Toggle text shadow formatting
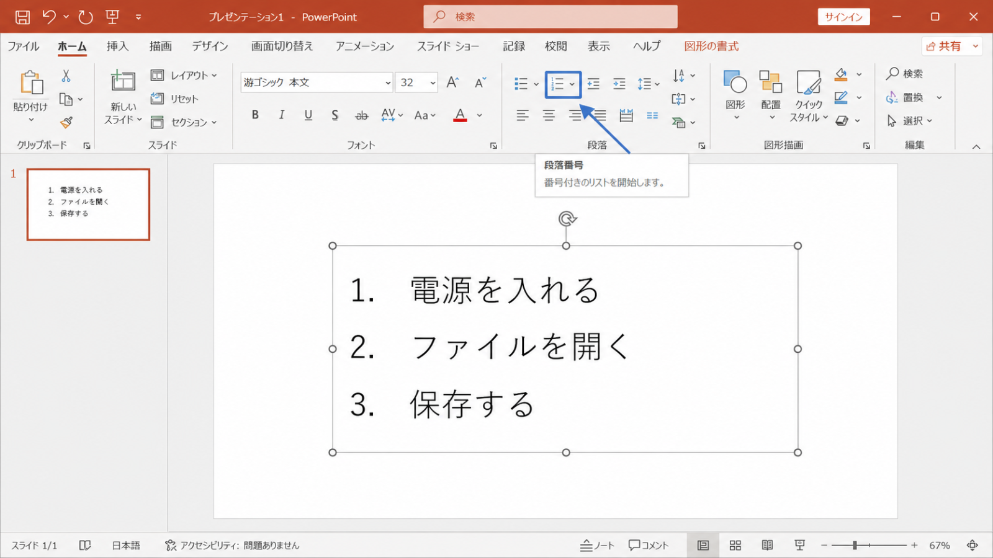This screenshot has width=993, height=558. click(x=335, y=115)
